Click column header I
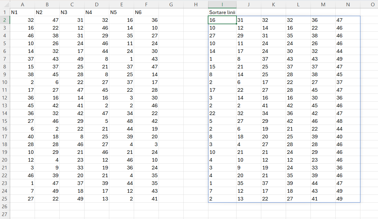378x219 pixels. click(222, 4)
